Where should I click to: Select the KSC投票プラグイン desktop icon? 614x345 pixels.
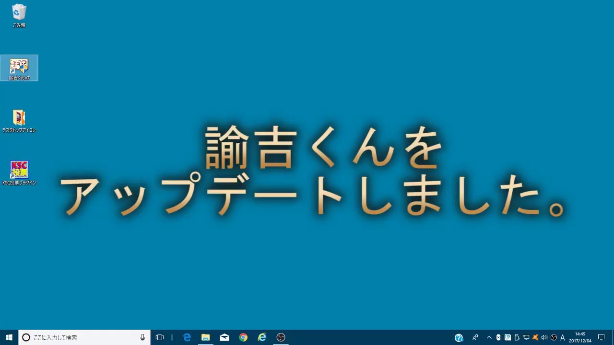pos(19,173)
